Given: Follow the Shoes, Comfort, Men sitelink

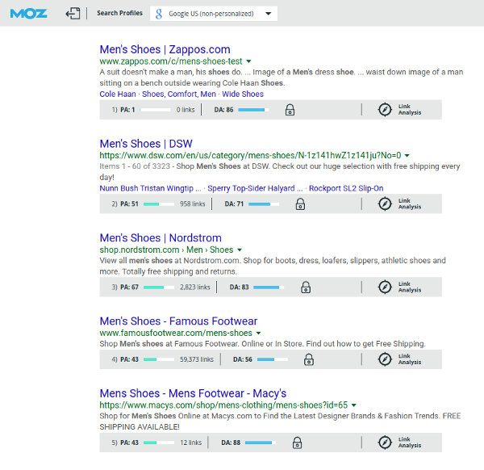Looking at the screenshot, I should (x=179, y=94).
